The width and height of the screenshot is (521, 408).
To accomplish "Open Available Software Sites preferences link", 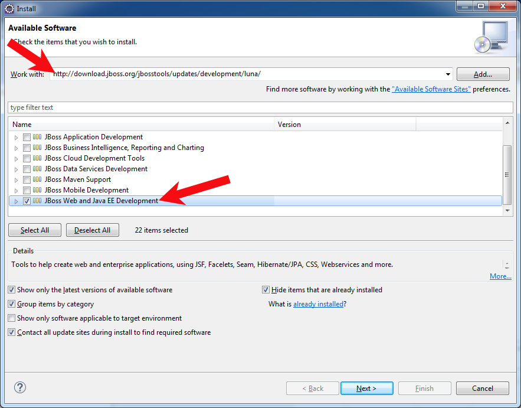I will click(x=431, y=89).
